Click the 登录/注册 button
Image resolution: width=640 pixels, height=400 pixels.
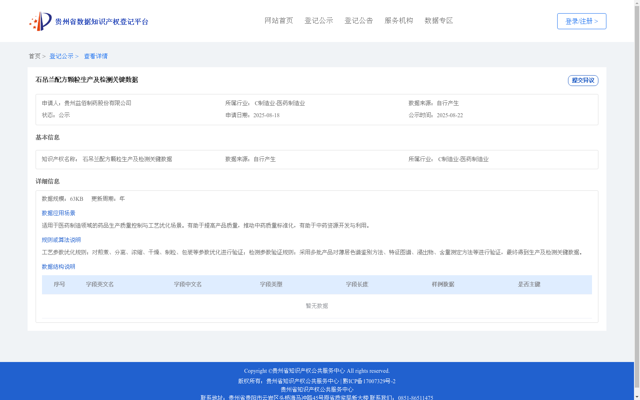pos(582,21)
